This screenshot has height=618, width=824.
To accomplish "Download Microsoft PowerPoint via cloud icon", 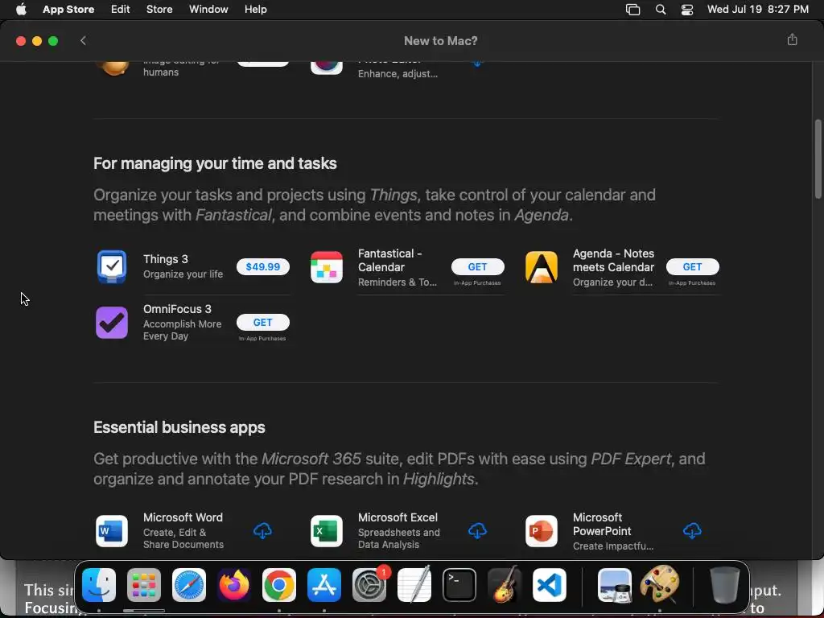I will pyautogui.click(x=692, y=531).
